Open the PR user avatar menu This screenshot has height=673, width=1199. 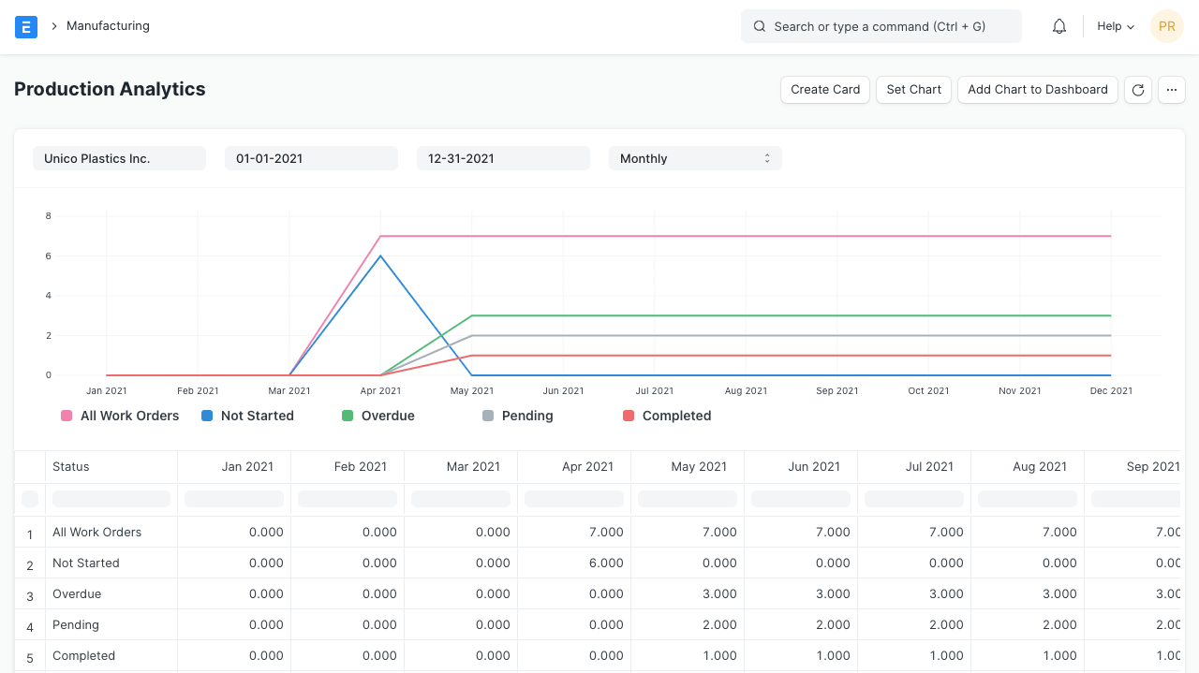point(1166,26)
